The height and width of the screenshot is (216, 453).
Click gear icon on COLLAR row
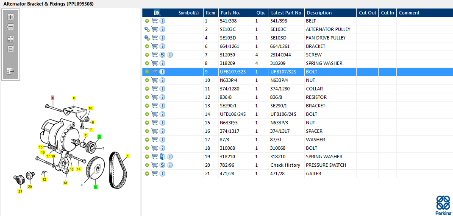[x=147, y=89]
